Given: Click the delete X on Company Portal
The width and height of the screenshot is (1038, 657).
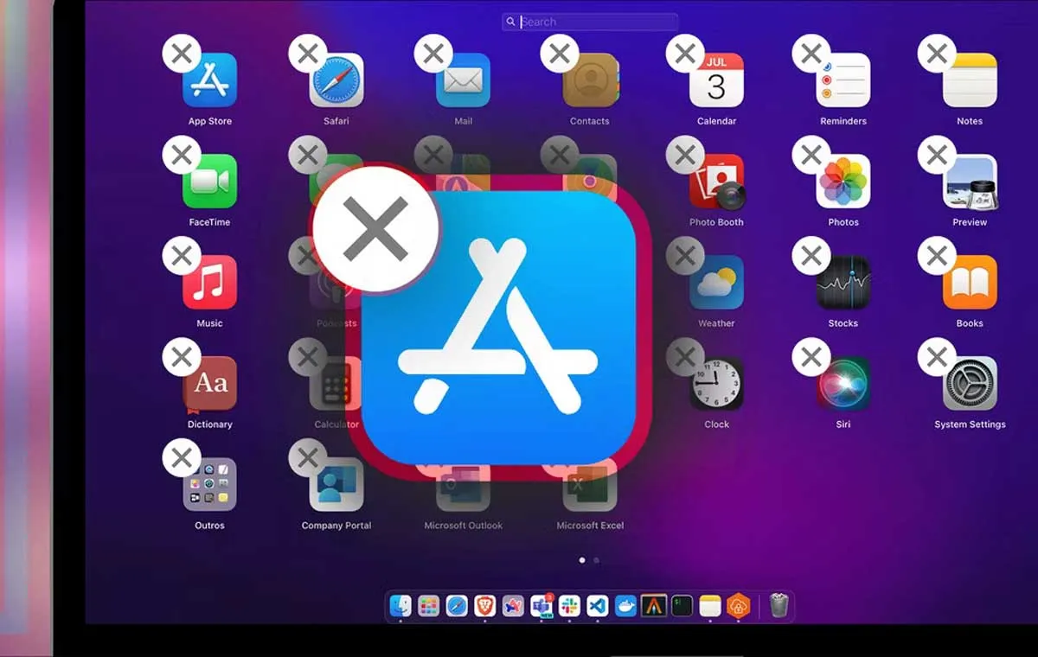Looking at the screenshot, I should [308, 459].
